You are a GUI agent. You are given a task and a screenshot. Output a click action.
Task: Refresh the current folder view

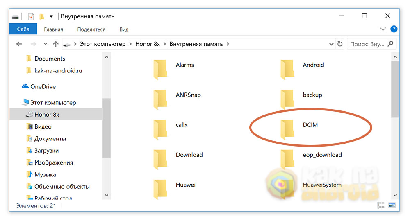(x=339, y=44)
